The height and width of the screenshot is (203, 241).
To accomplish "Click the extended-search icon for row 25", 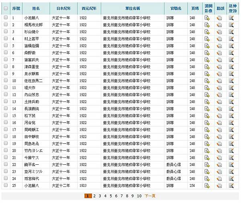I will coord(231,186).
